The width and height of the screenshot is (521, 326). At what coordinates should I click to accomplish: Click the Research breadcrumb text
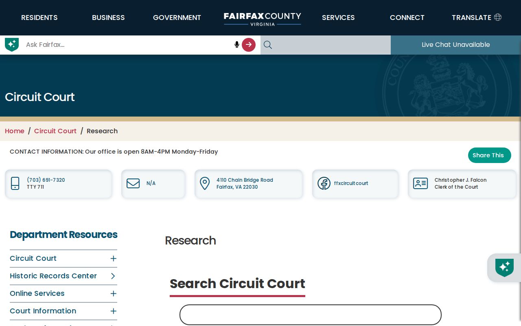point(102,131)
